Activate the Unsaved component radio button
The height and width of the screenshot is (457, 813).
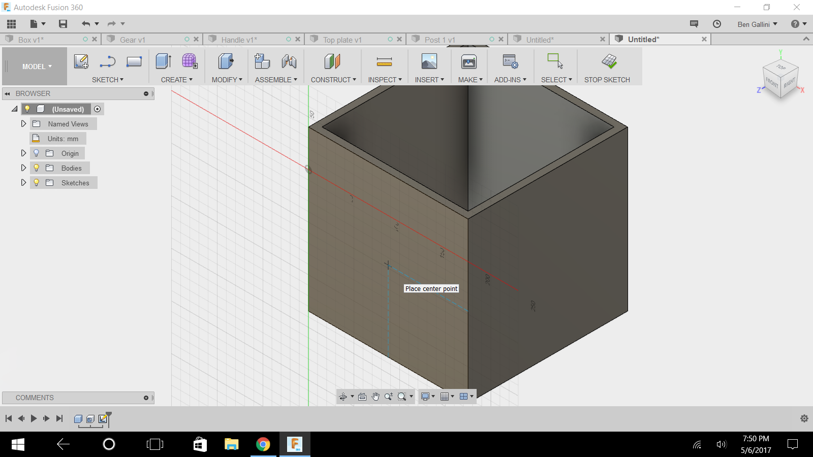[x=98, y=109]
